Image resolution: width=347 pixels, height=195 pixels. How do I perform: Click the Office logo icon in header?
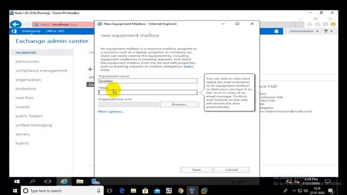pos(14,31)
